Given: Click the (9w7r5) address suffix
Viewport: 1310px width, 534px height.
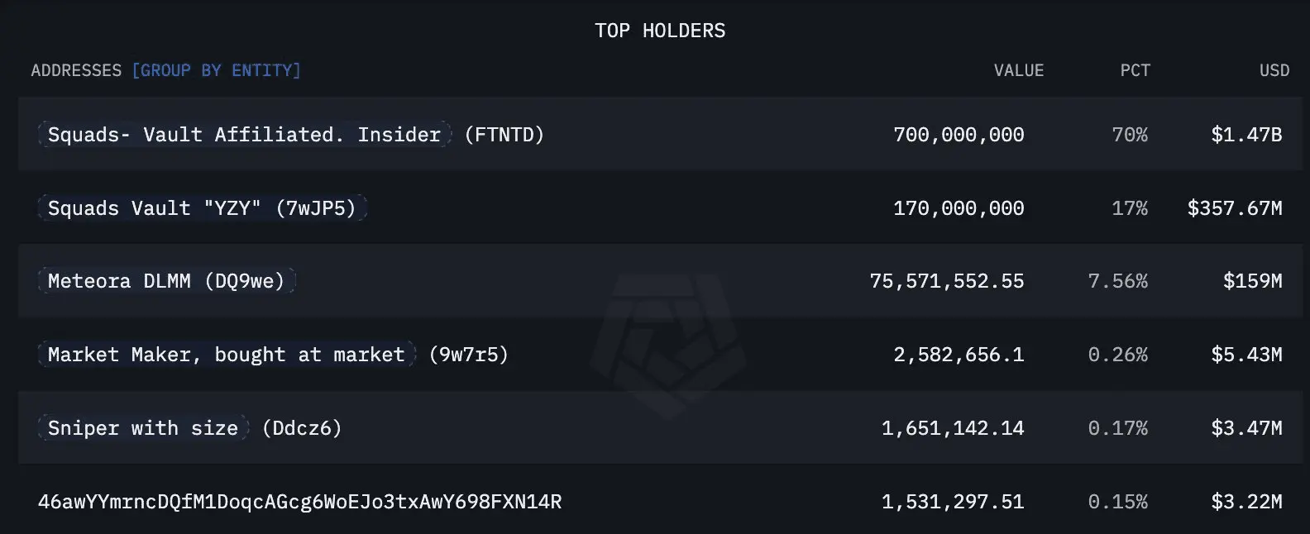Looking at the screenshot, I should coord(469,355).
